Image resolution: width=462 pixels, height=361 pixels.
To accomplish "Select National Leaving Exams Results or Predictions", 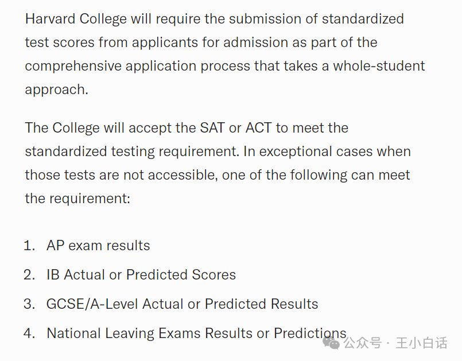I will coord(196,333).
